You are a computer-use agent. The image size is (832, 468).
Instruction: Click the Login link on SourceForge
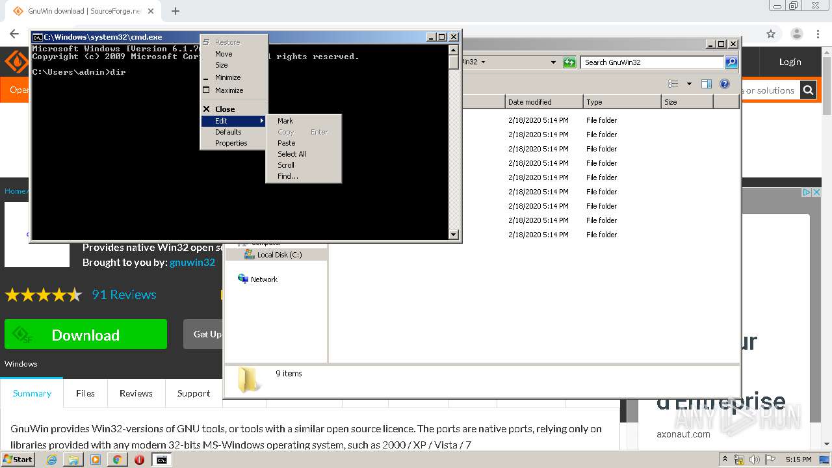[x=790, y=62]
